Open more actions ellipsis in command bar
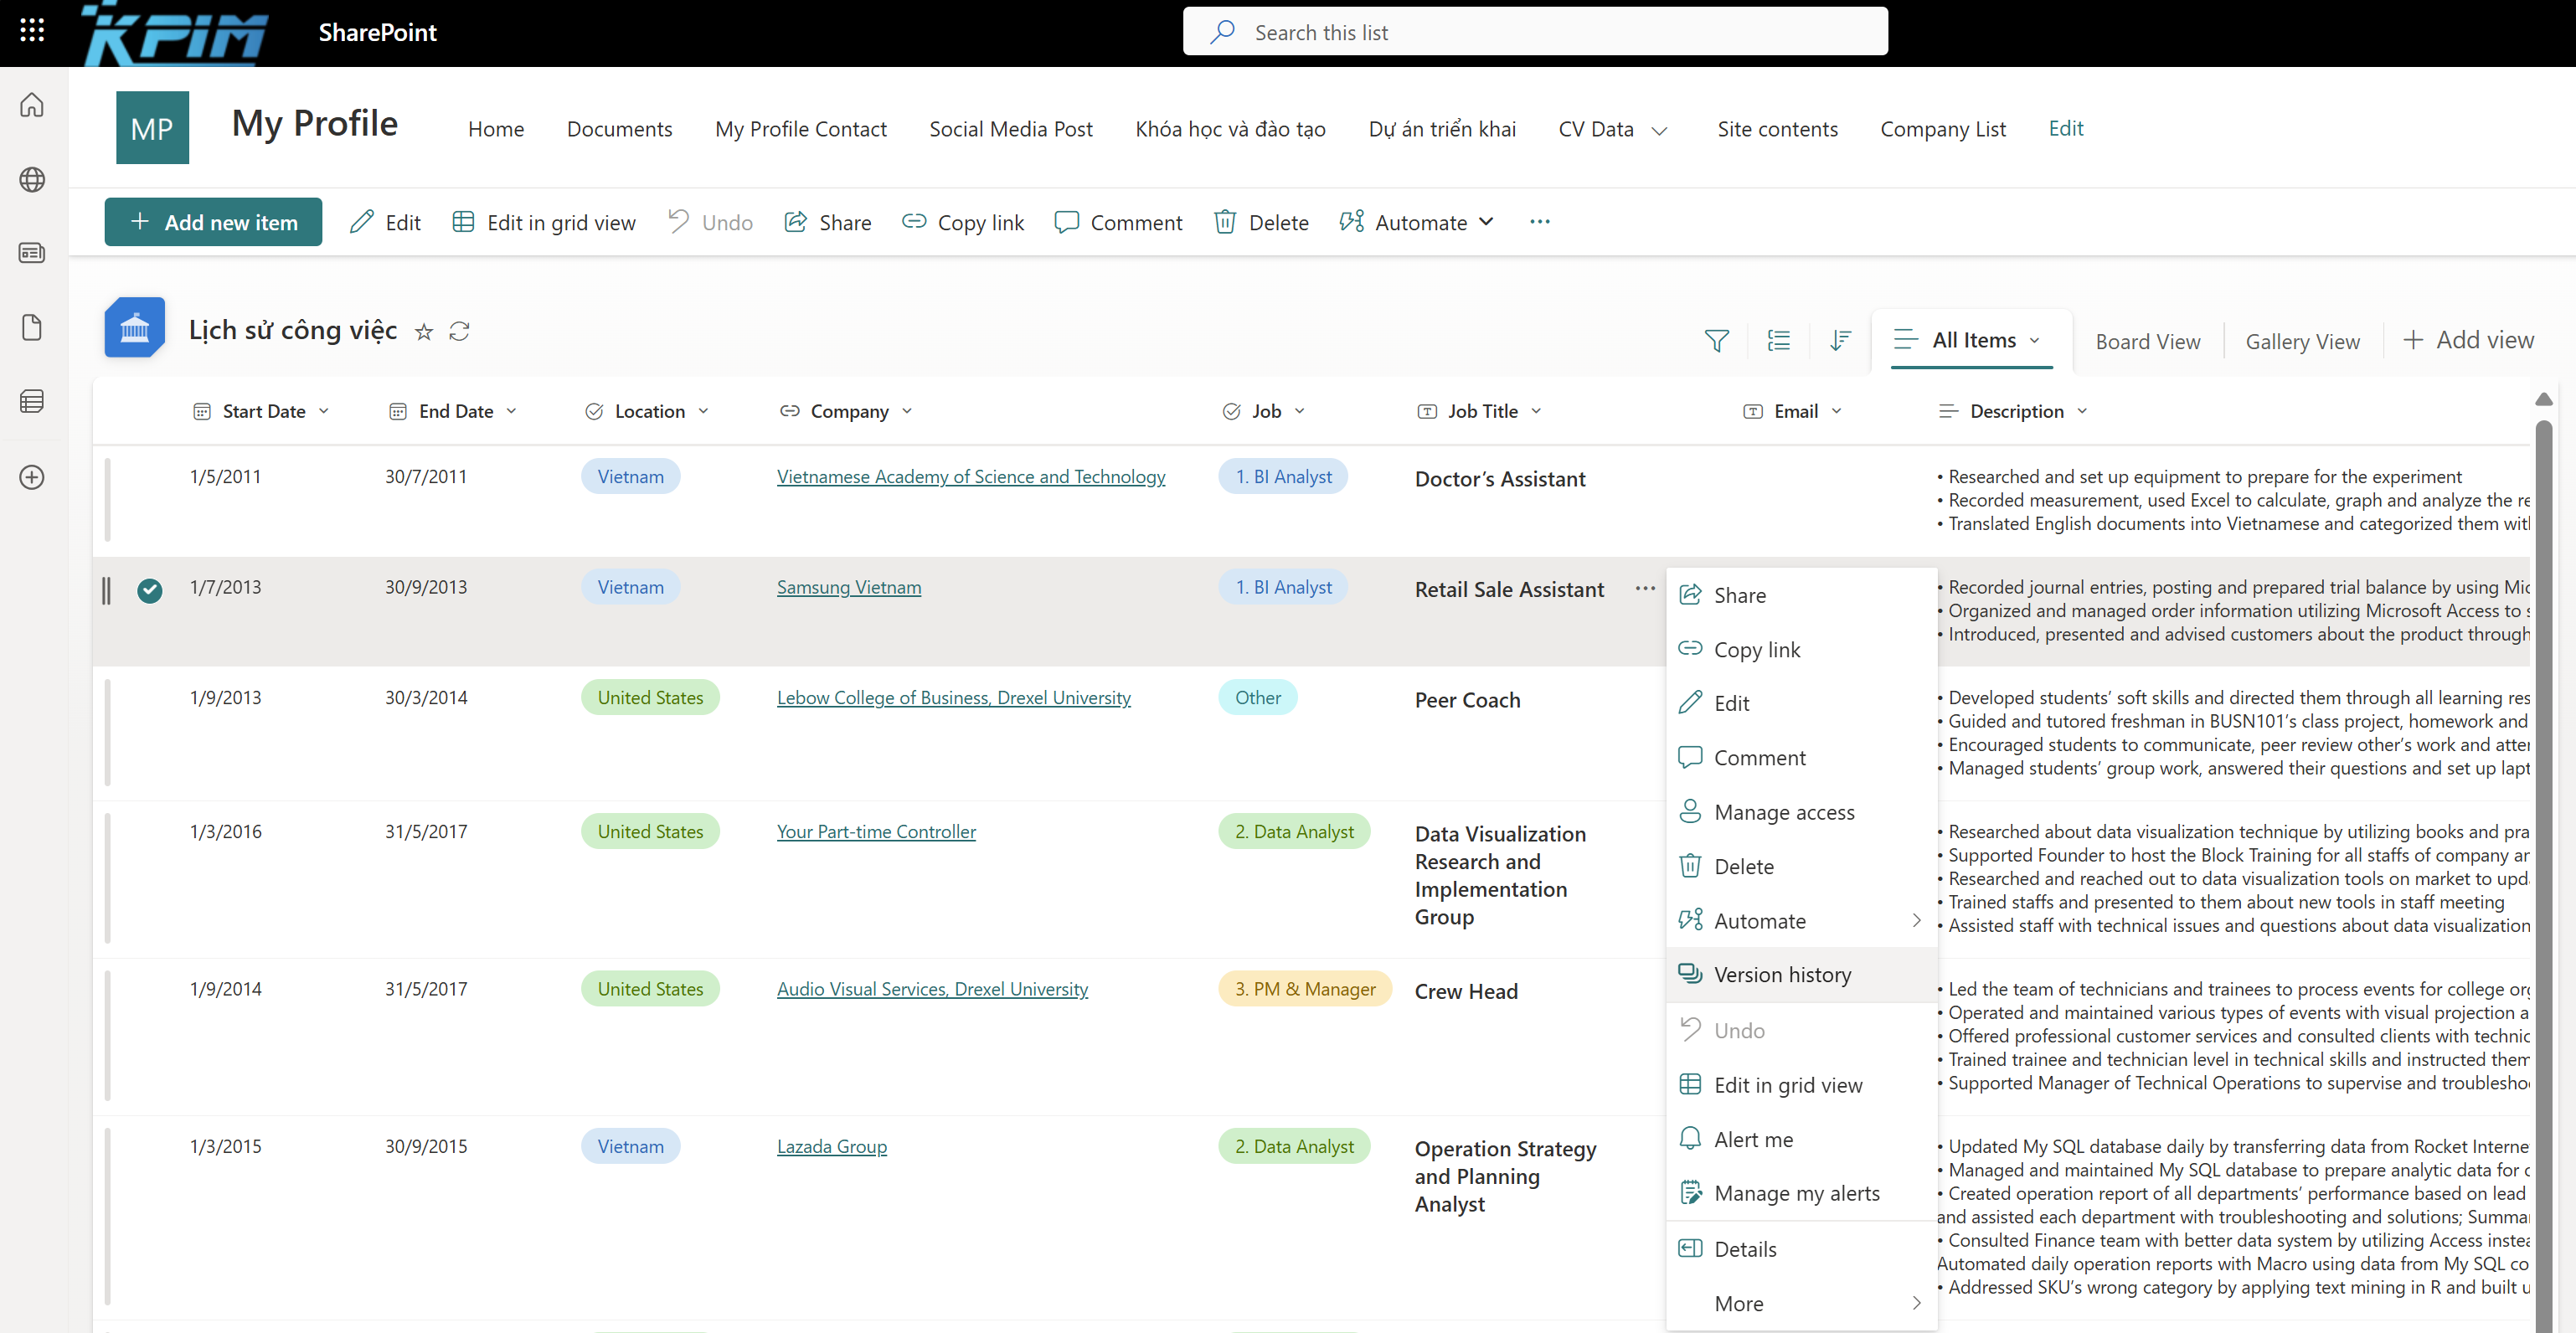This screenshot has width=2576, height=1333. point(1539,222)
